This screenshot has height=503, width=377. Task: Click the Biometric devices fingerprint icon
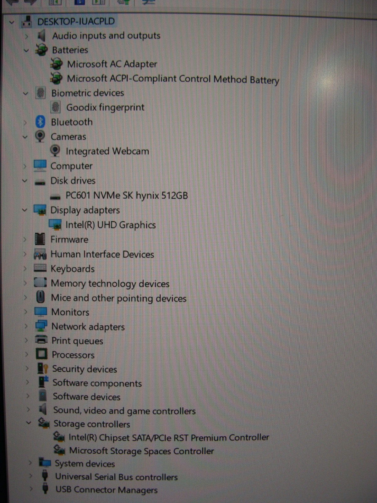tap(41, 93)
